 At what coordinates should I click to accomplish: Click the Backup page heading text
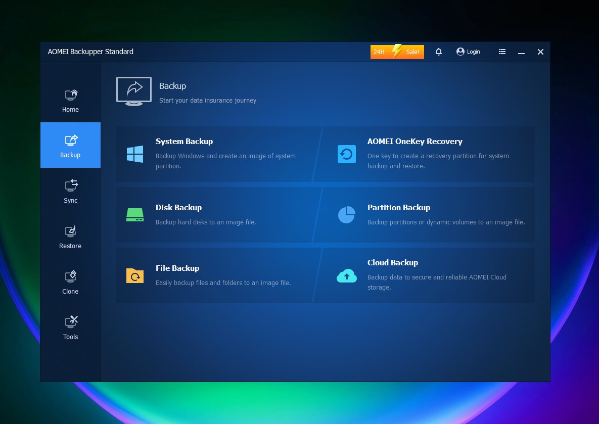pyautogui.click(x=172, y=86)
